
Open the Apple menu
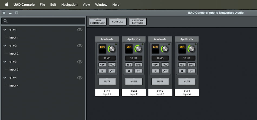coord(7,5)
